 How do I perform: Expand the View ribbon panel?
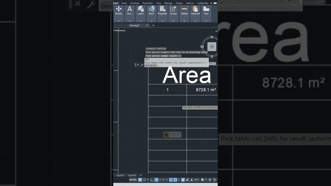(206, 21)
